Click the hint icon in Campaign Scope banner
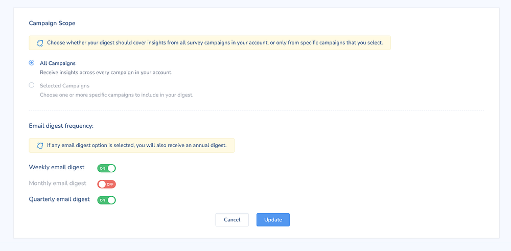 (x=40, y=43)
